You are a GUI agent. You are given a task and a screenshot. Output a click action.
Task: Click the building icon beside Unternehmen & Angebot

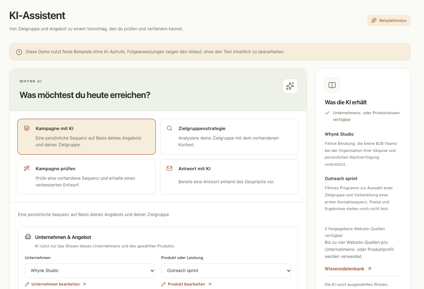[x=28, y=237]
